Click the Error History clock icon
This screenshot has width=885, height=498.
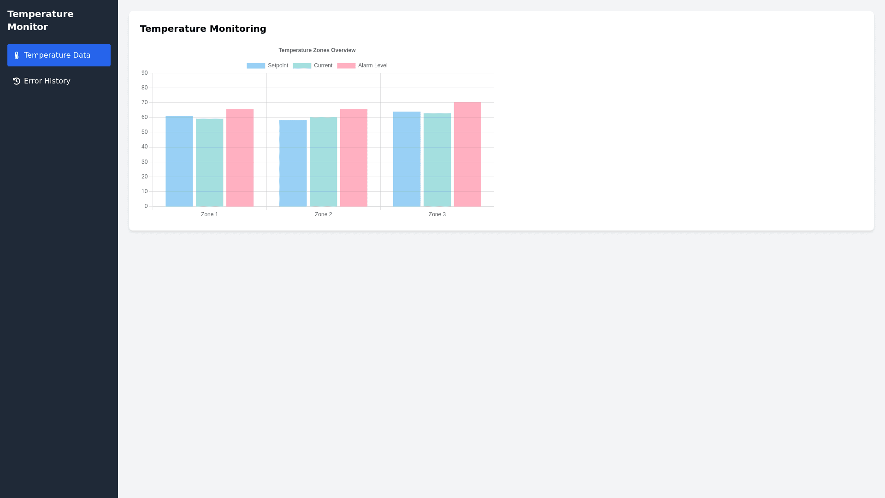coord(17,81)
